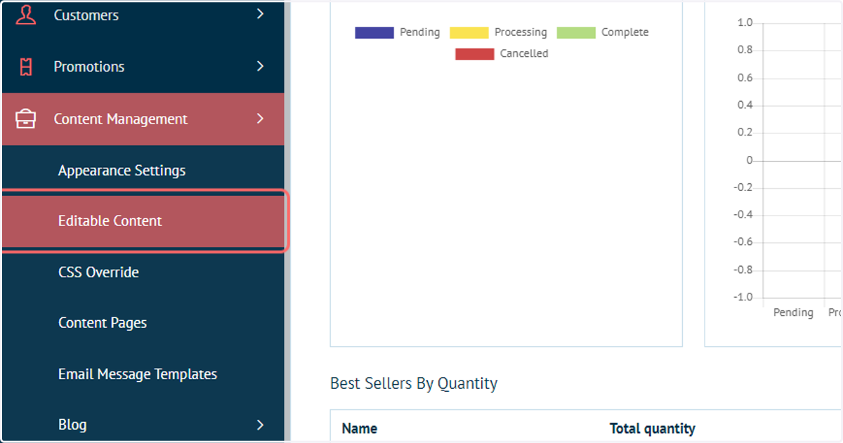Click the Pending label on chart axis
Image resolution: width=843 pixels, height=443 pixels.
tap(793, 312)
